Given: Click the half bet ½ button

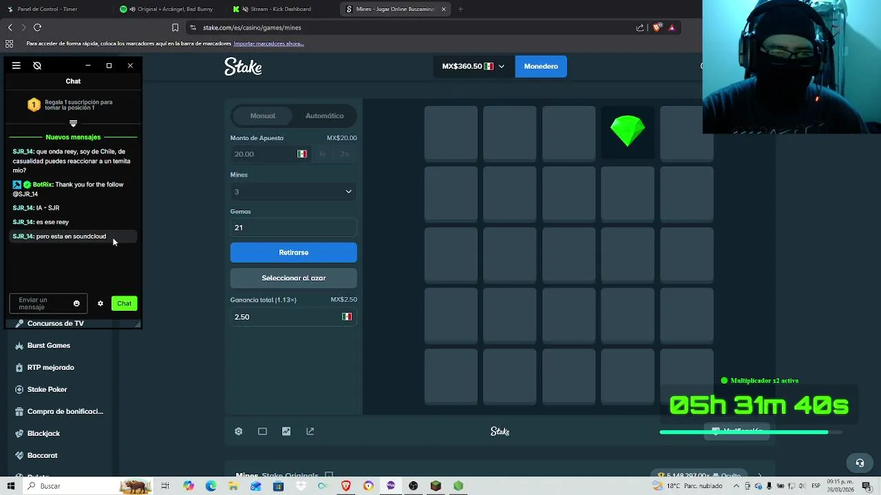Looking at the screenshot, I should pos(321,154).
